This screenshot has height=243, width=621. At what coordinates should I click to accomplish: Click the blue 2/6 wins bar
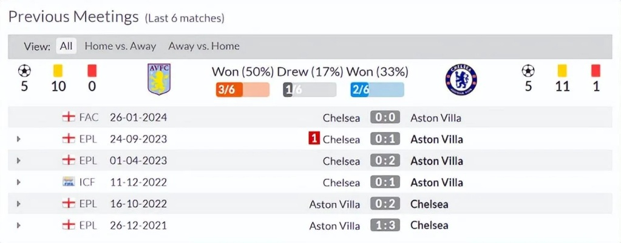(x=377, y=90)
